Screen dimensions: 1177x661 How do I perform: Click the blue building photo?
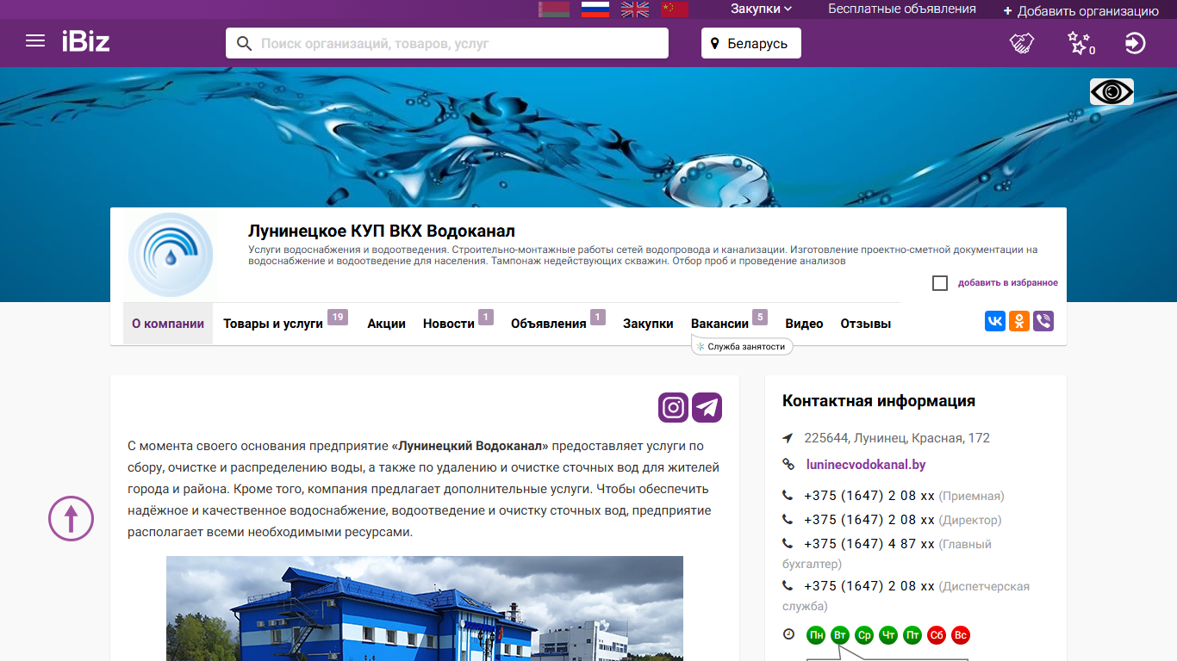(425, 608)
